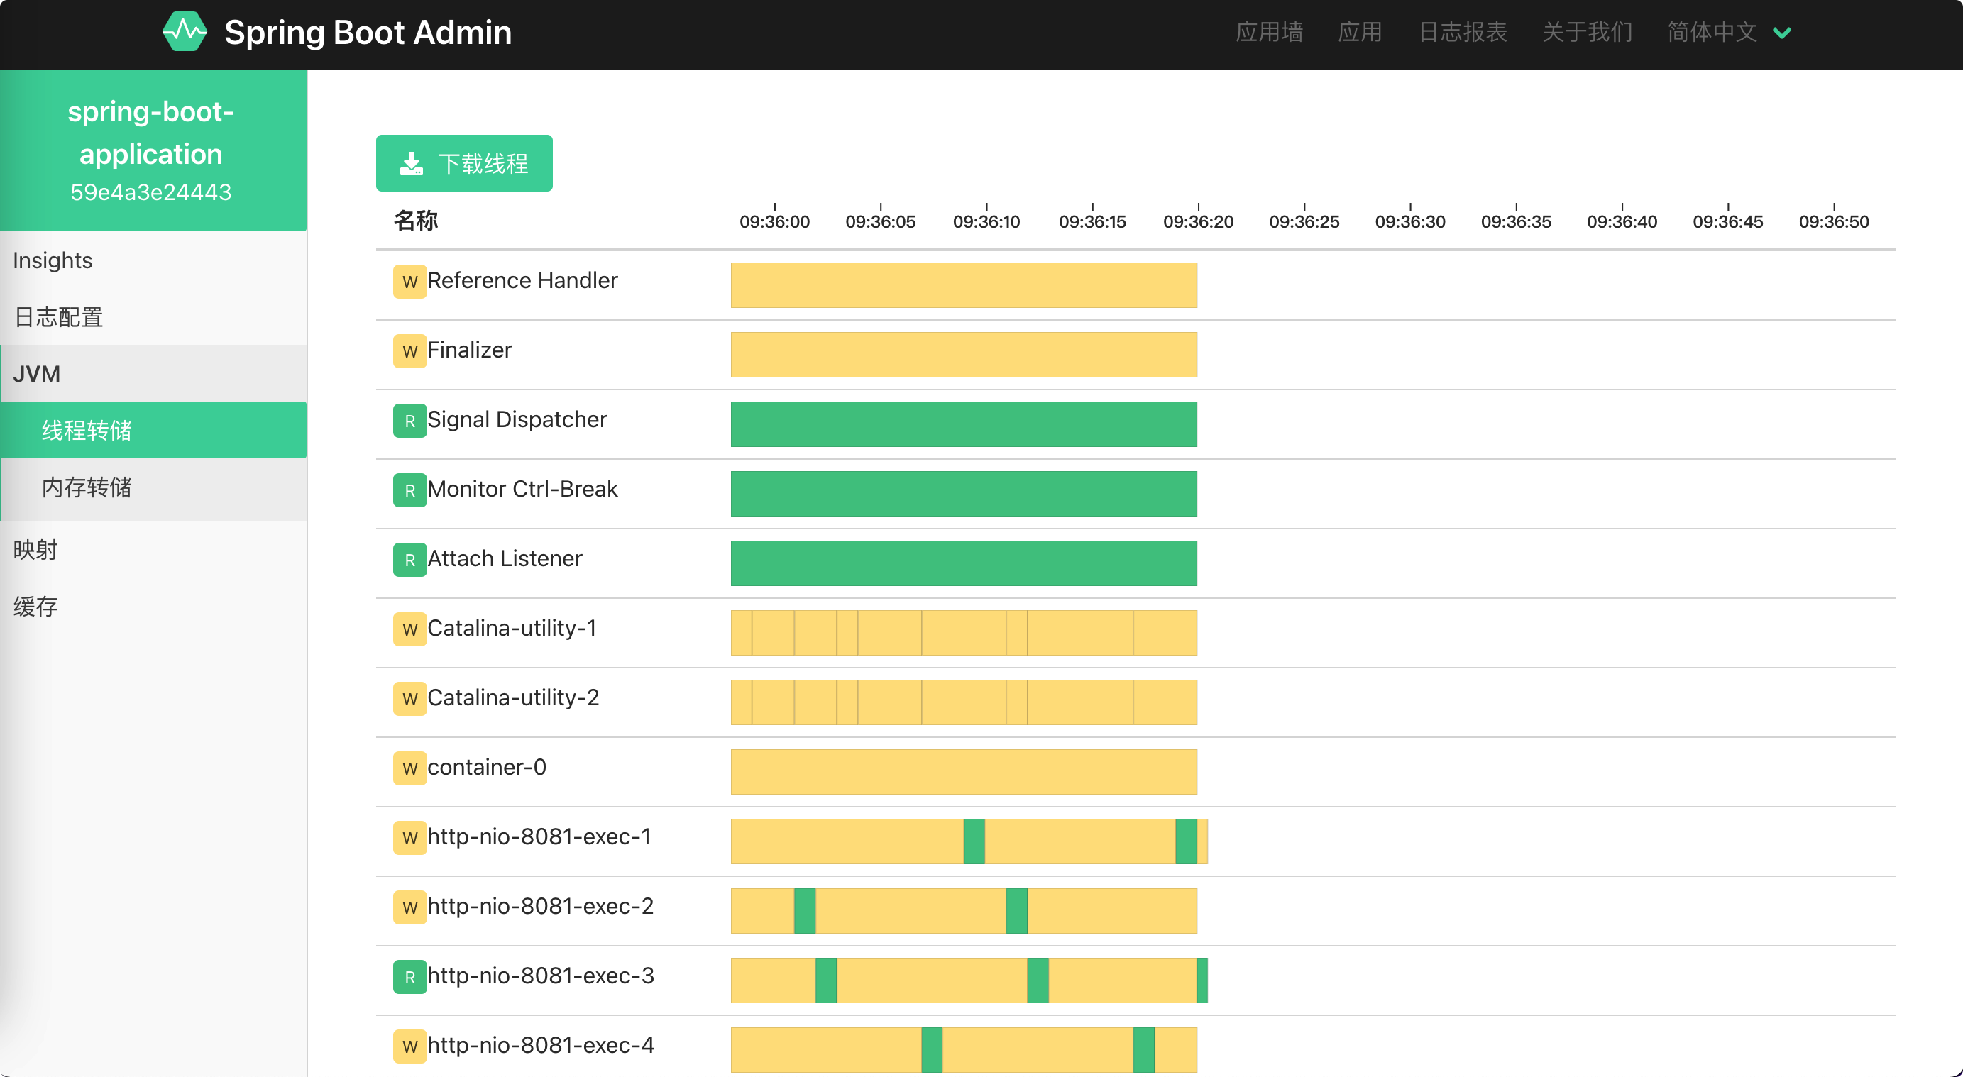Image resolution: width=1963 pixels, height=1077 pixels.
Task: Click the R state badge for Signal Dispatcher
Action: click(x=410, y=421)
